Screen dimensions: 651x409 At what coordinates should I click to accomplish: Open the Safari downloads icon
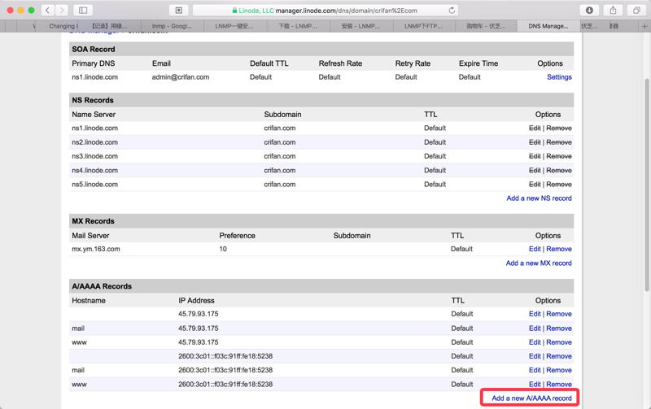point(589,11)
